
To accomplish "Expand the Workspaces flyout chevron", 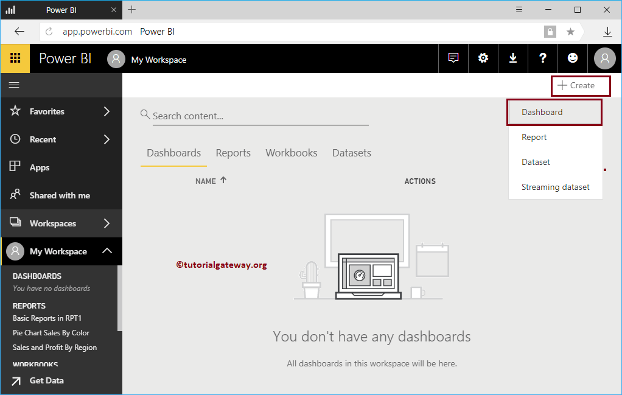I will (107, 223).
